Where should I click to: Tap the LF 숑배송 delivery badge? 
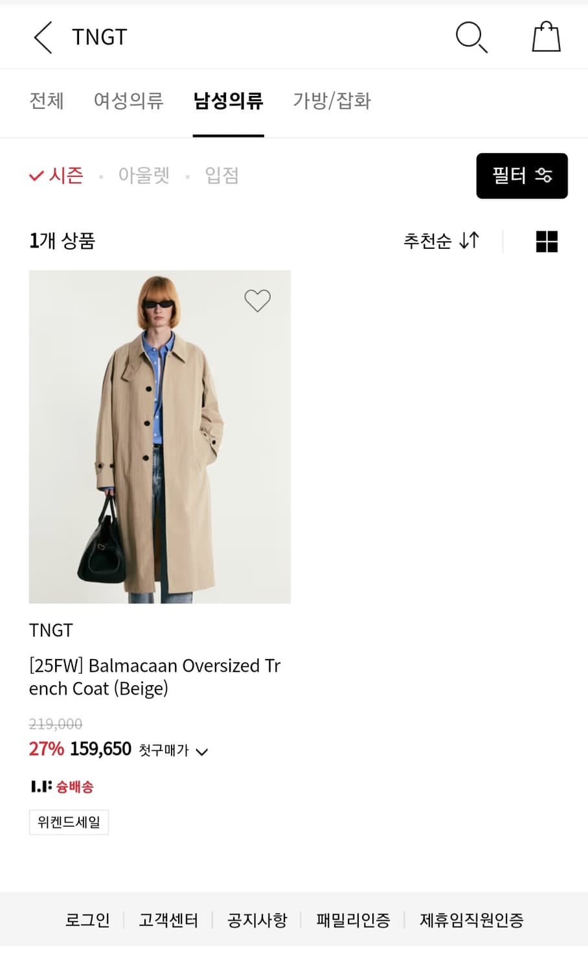pyautogui.click(x=62, y=787)
